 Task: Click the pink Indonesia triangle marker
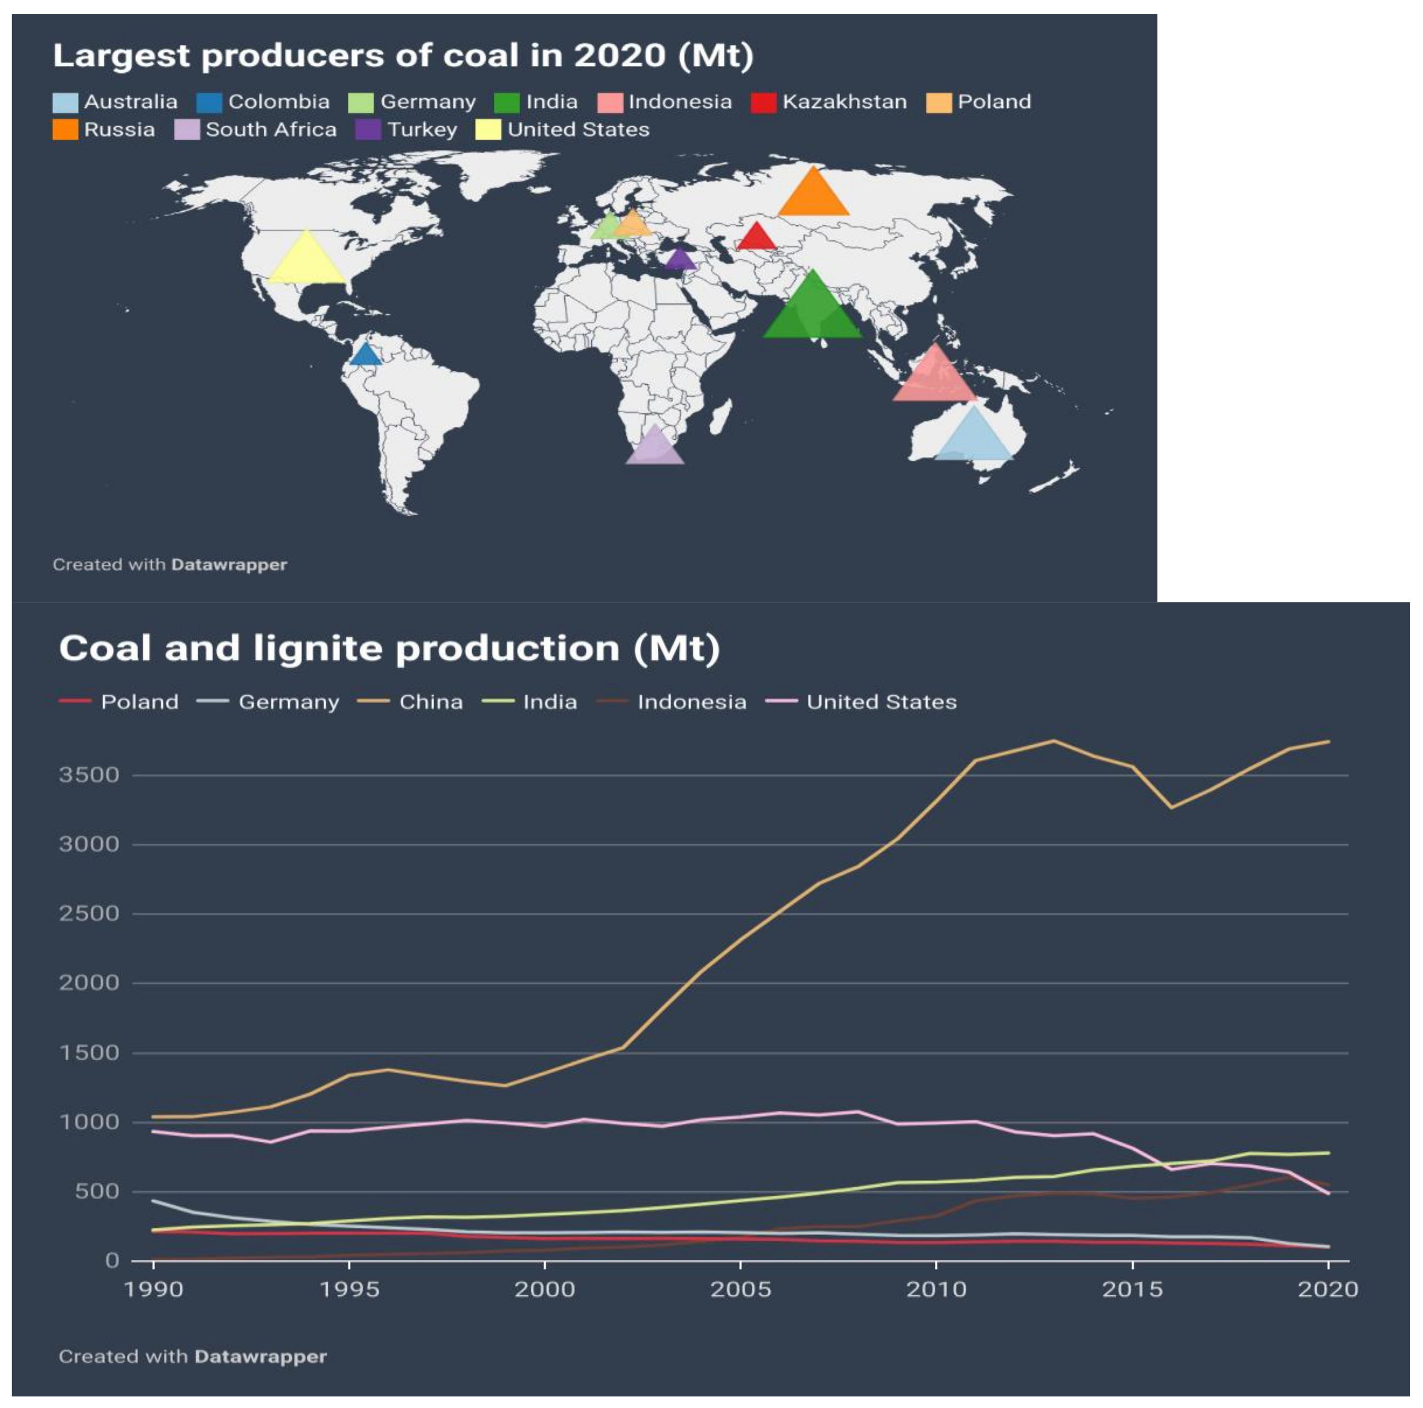[934, 379]
